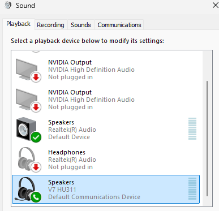
Task: Click the device list vertical scrollbar thumb
Action: [x=207, y=139]
